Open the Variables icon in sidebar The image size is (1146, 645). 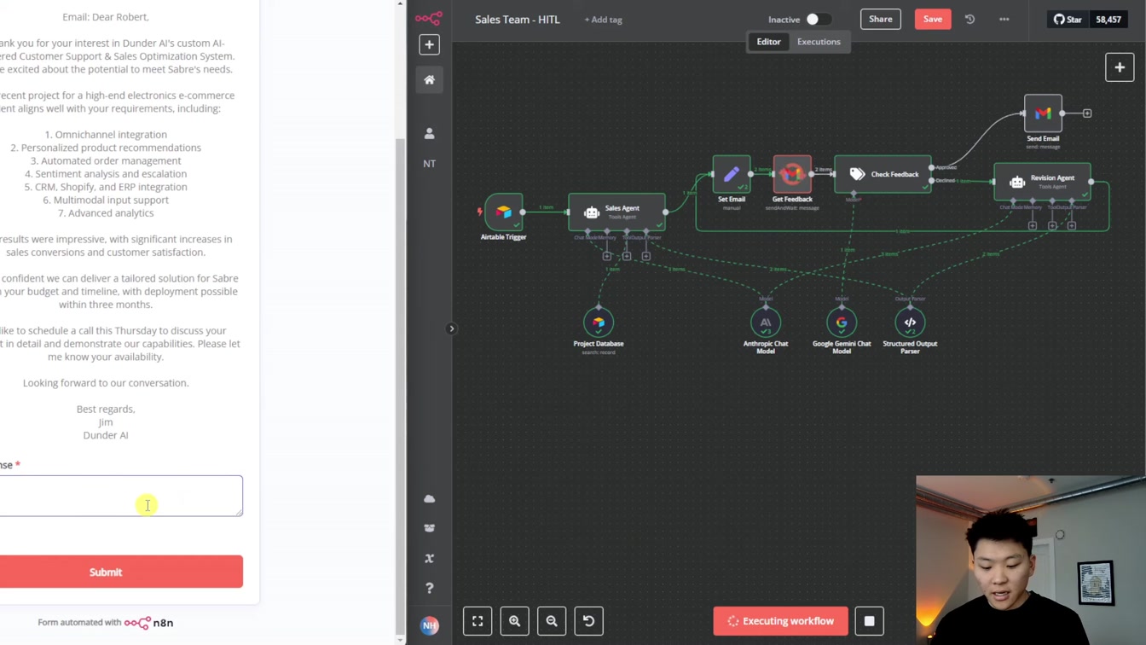(x=429, y=558)
